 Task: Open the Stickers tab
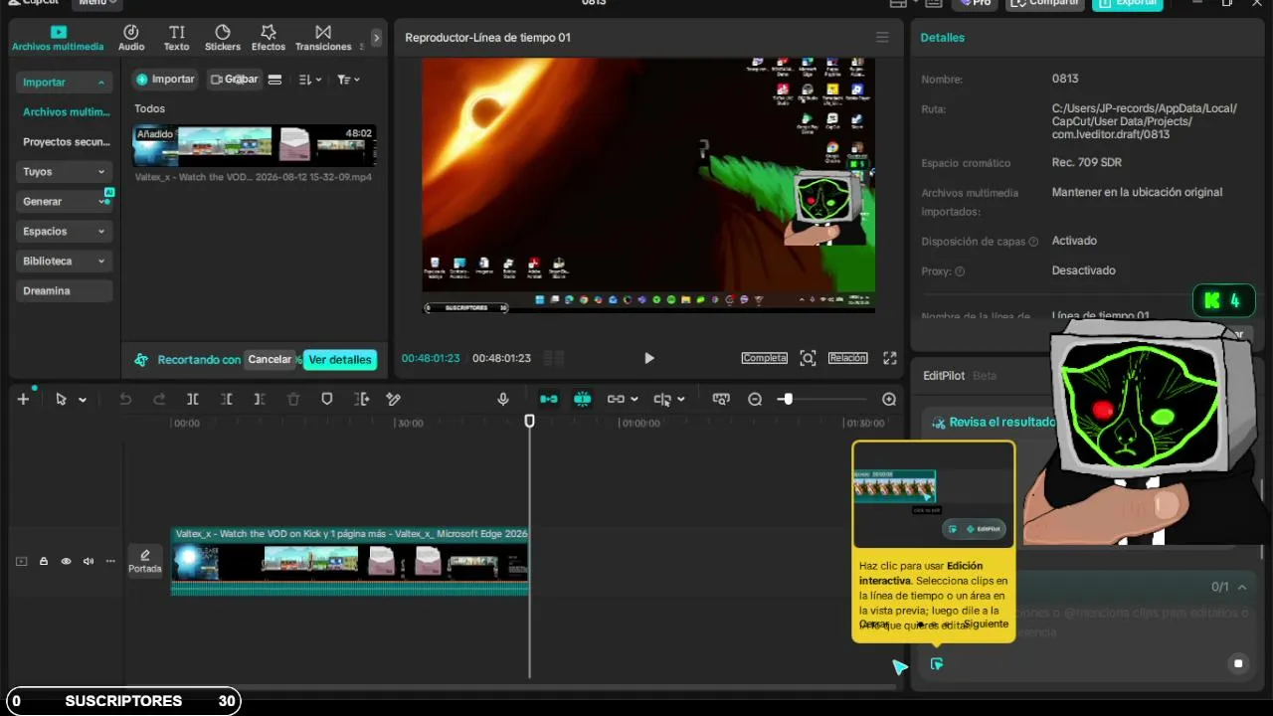point(223,38)
